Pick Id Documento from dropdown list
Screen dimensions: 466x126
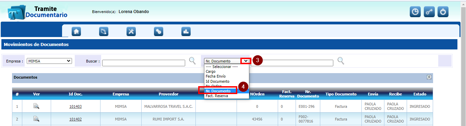217,81
